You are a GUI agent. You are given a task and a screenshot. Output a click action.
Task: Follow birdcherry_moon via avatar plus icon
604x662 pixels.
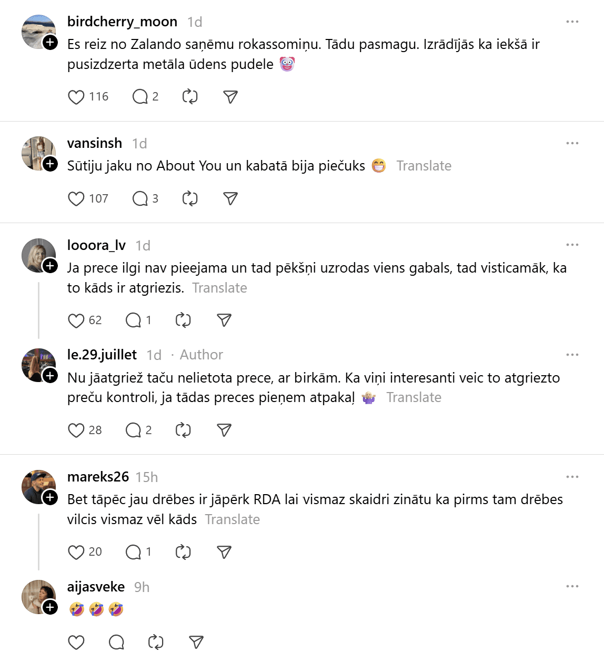50,42
